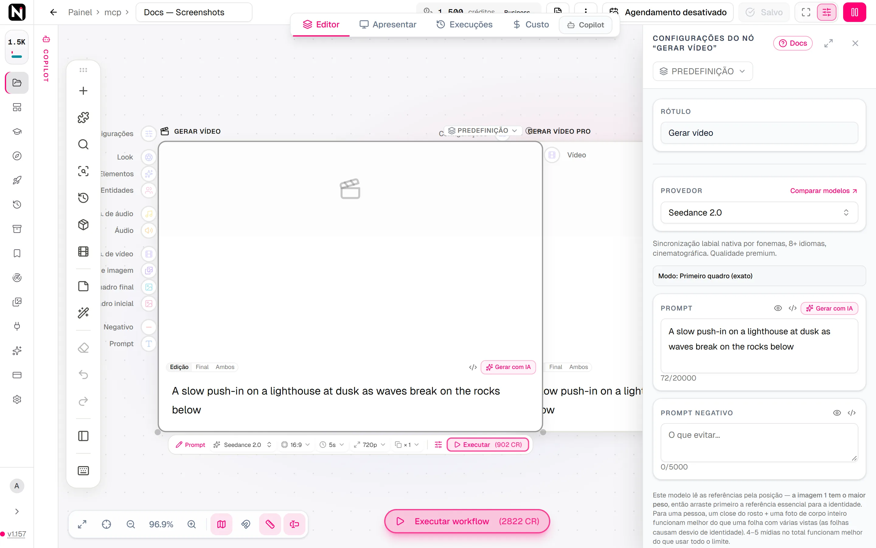Open the puzzle-piece integrations tool
The height and width of the screenshot is (548, 876).
pos(83,118)
